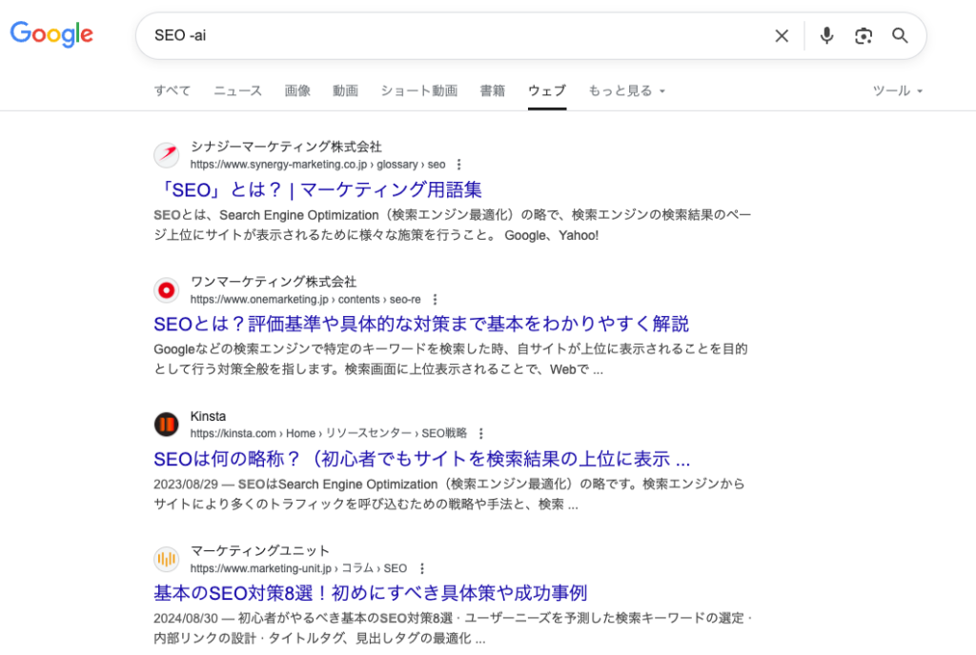Click the マーケティングユニット favicon
This screenshot has height=655, width=976.
pos(167,559)
